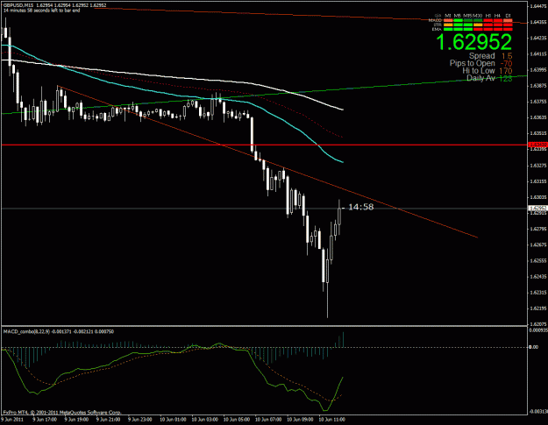Click the '9 Jun 23:00' time label

point(139,420)
